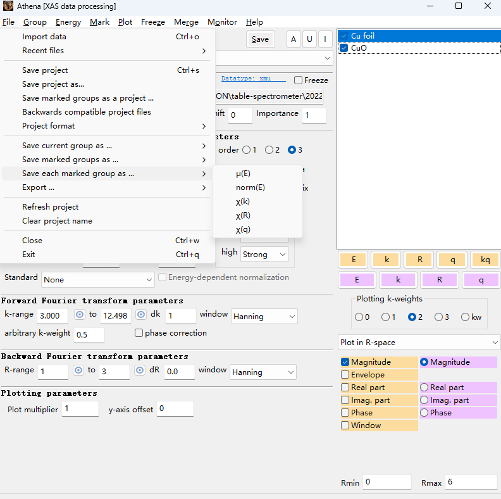Click the Rmax input field

click(x=470, y=482)
